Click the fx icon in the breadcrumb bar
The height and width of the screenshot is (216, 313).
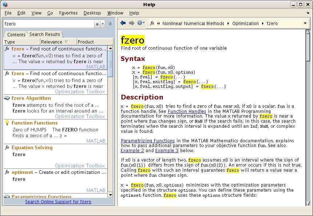(152, 23)
